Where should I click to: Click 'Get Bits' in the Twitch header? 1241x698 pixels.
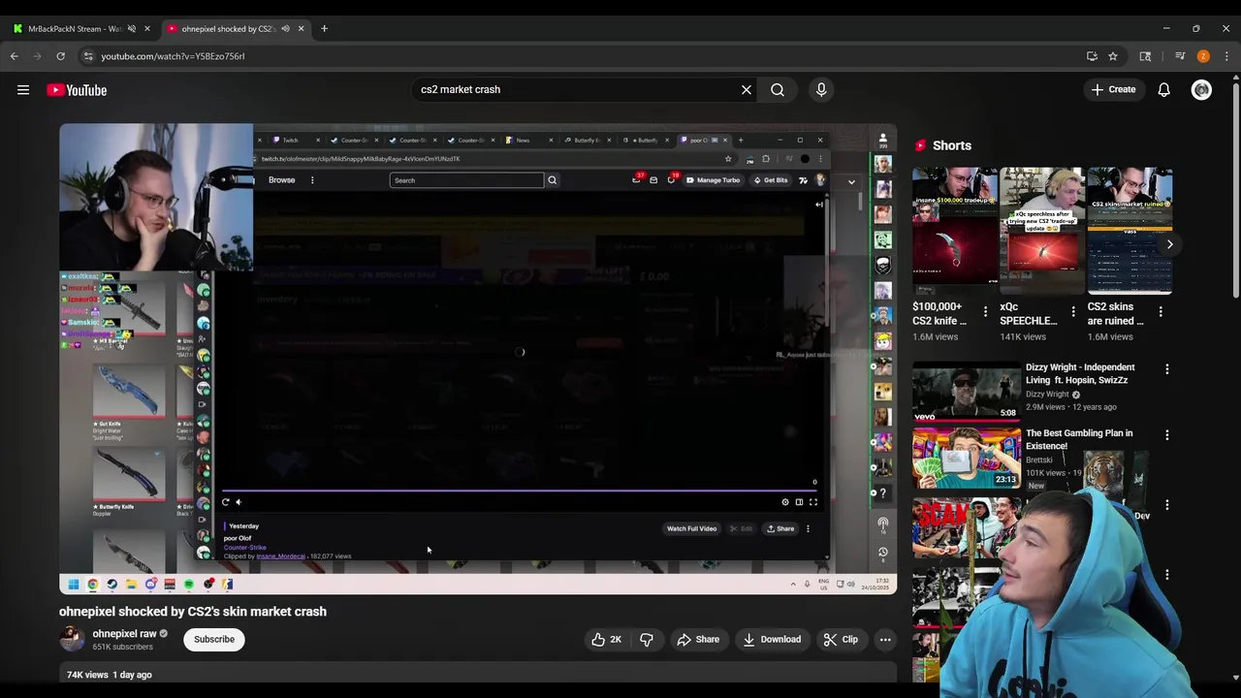771,180
